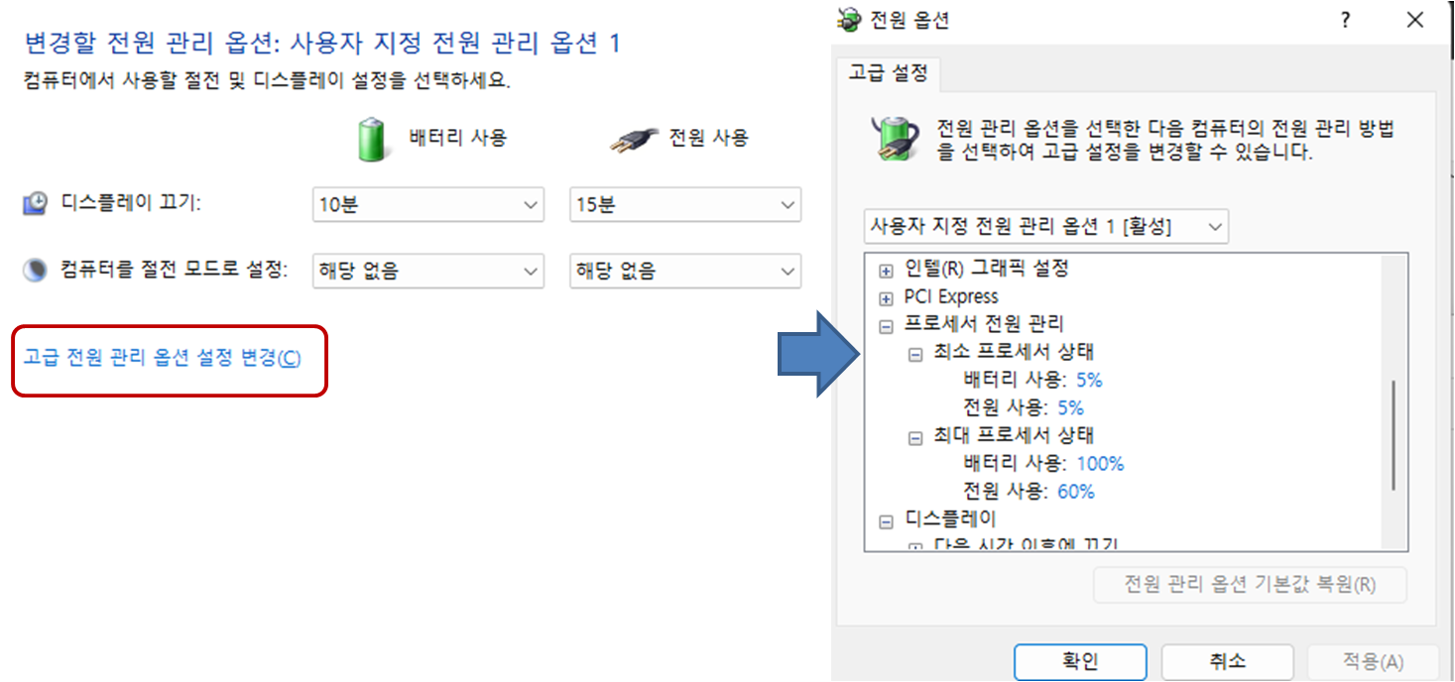1455x682 pixels.
Task: Select 최대 프로세서 상태 전원 사용 60% value
Action: coord(1076,491)
